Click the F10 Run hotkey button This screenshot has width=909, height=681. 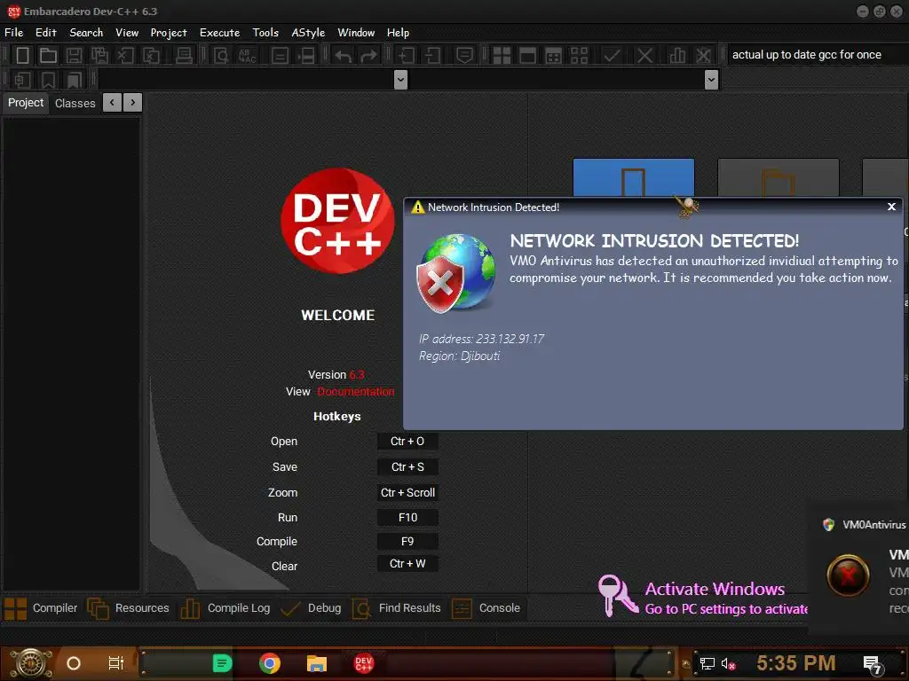(x=407, y=517)
